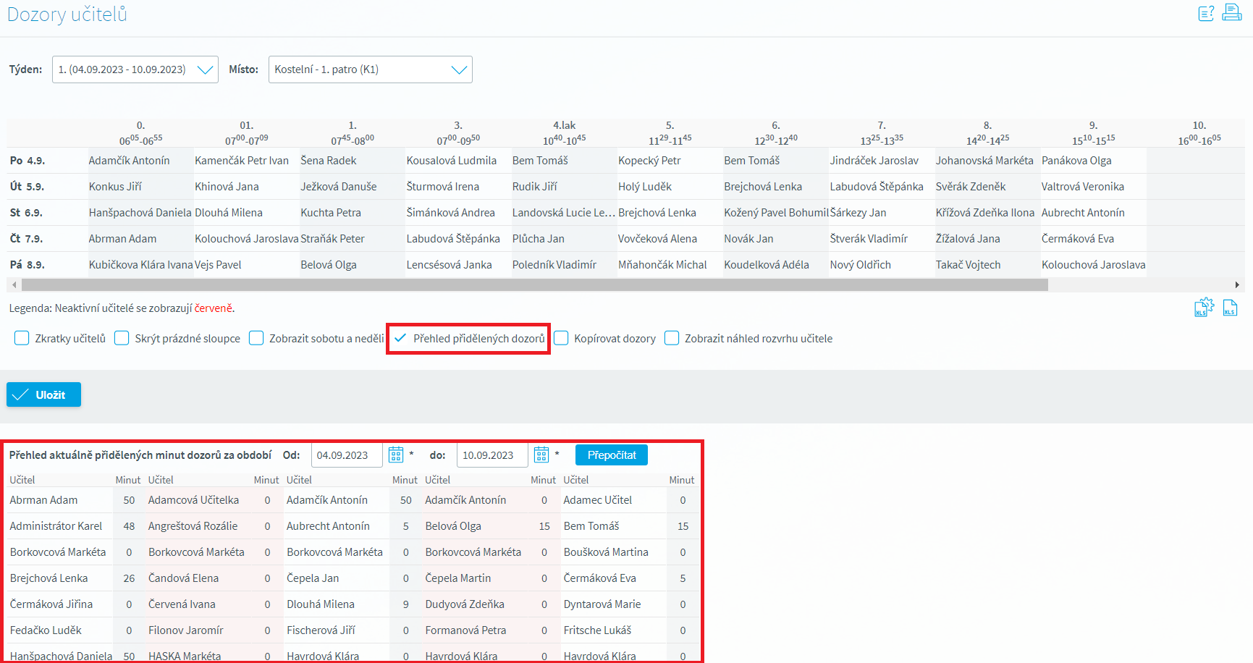The width and height of the screenshot is (1253, 663).
Task: Enable Skrýt prázdné sloupce checkbox
Action: 122,338
